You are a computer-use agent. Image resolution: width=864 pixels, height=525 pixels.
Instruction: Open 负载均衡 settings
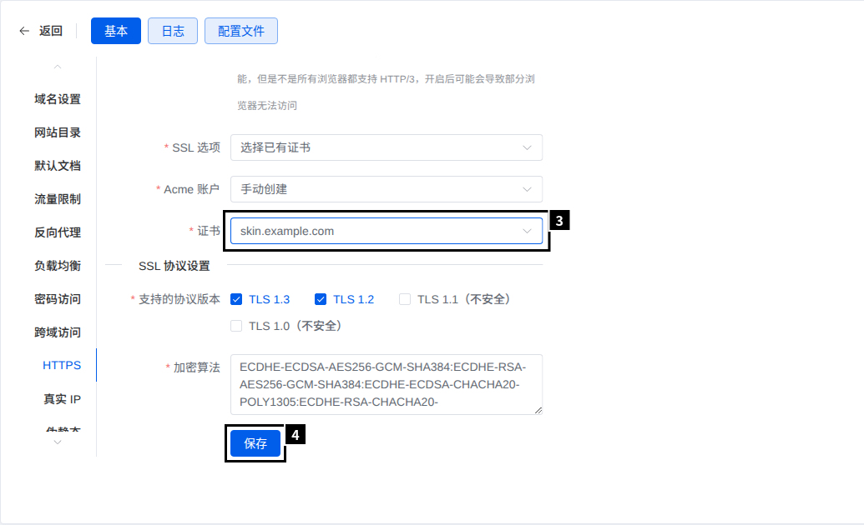(x=58, y=266)
